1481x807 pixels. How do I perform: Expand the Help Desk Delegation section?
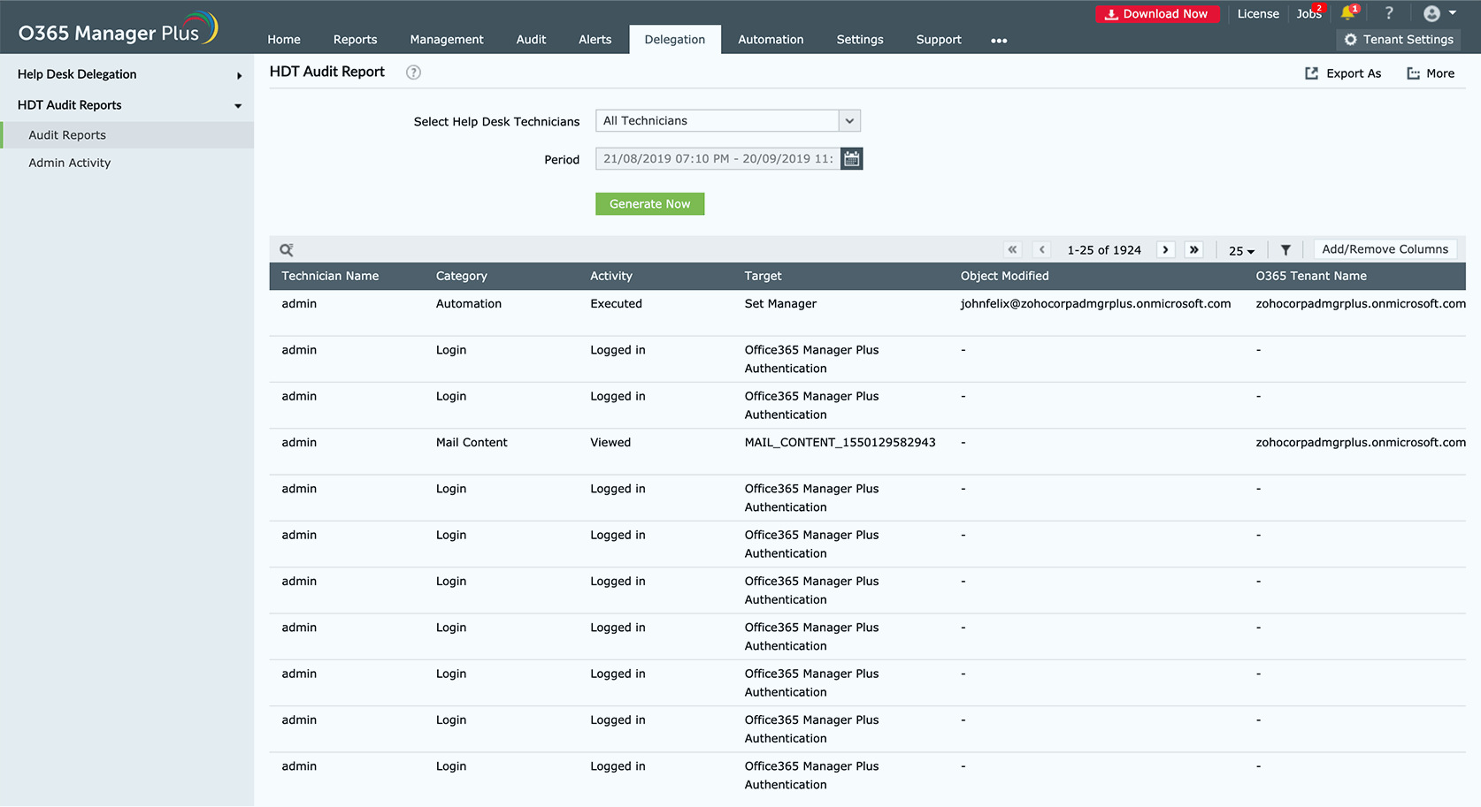[x=127, y=74]
